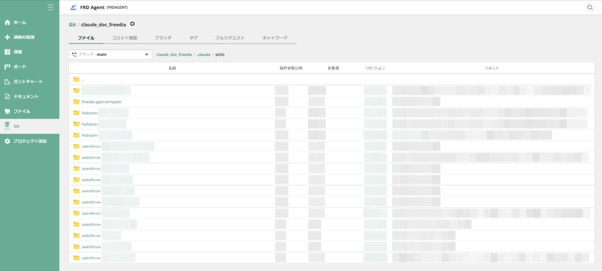Open the ドキュメント icon in sidebar
Viewport: 602px width, 271px height.
pyautogui.click(x=7, y=96)
